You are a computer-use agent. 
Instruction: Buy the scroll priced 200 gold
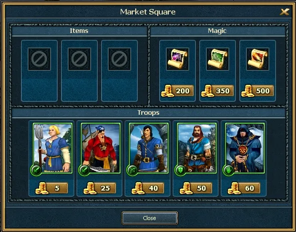177,91
